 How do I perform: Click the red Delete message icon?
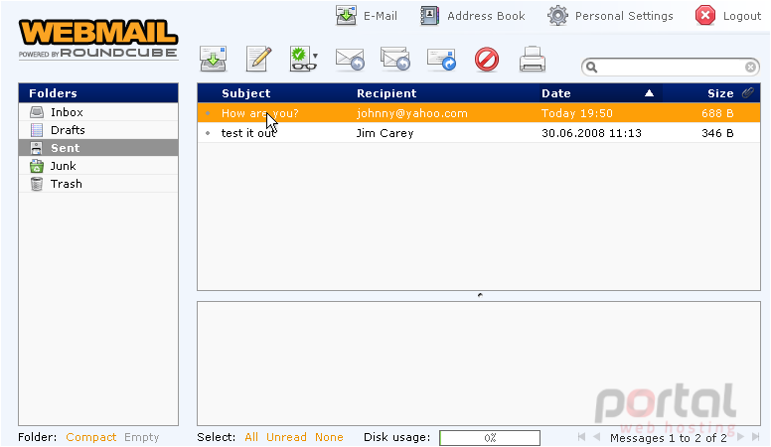487,60
